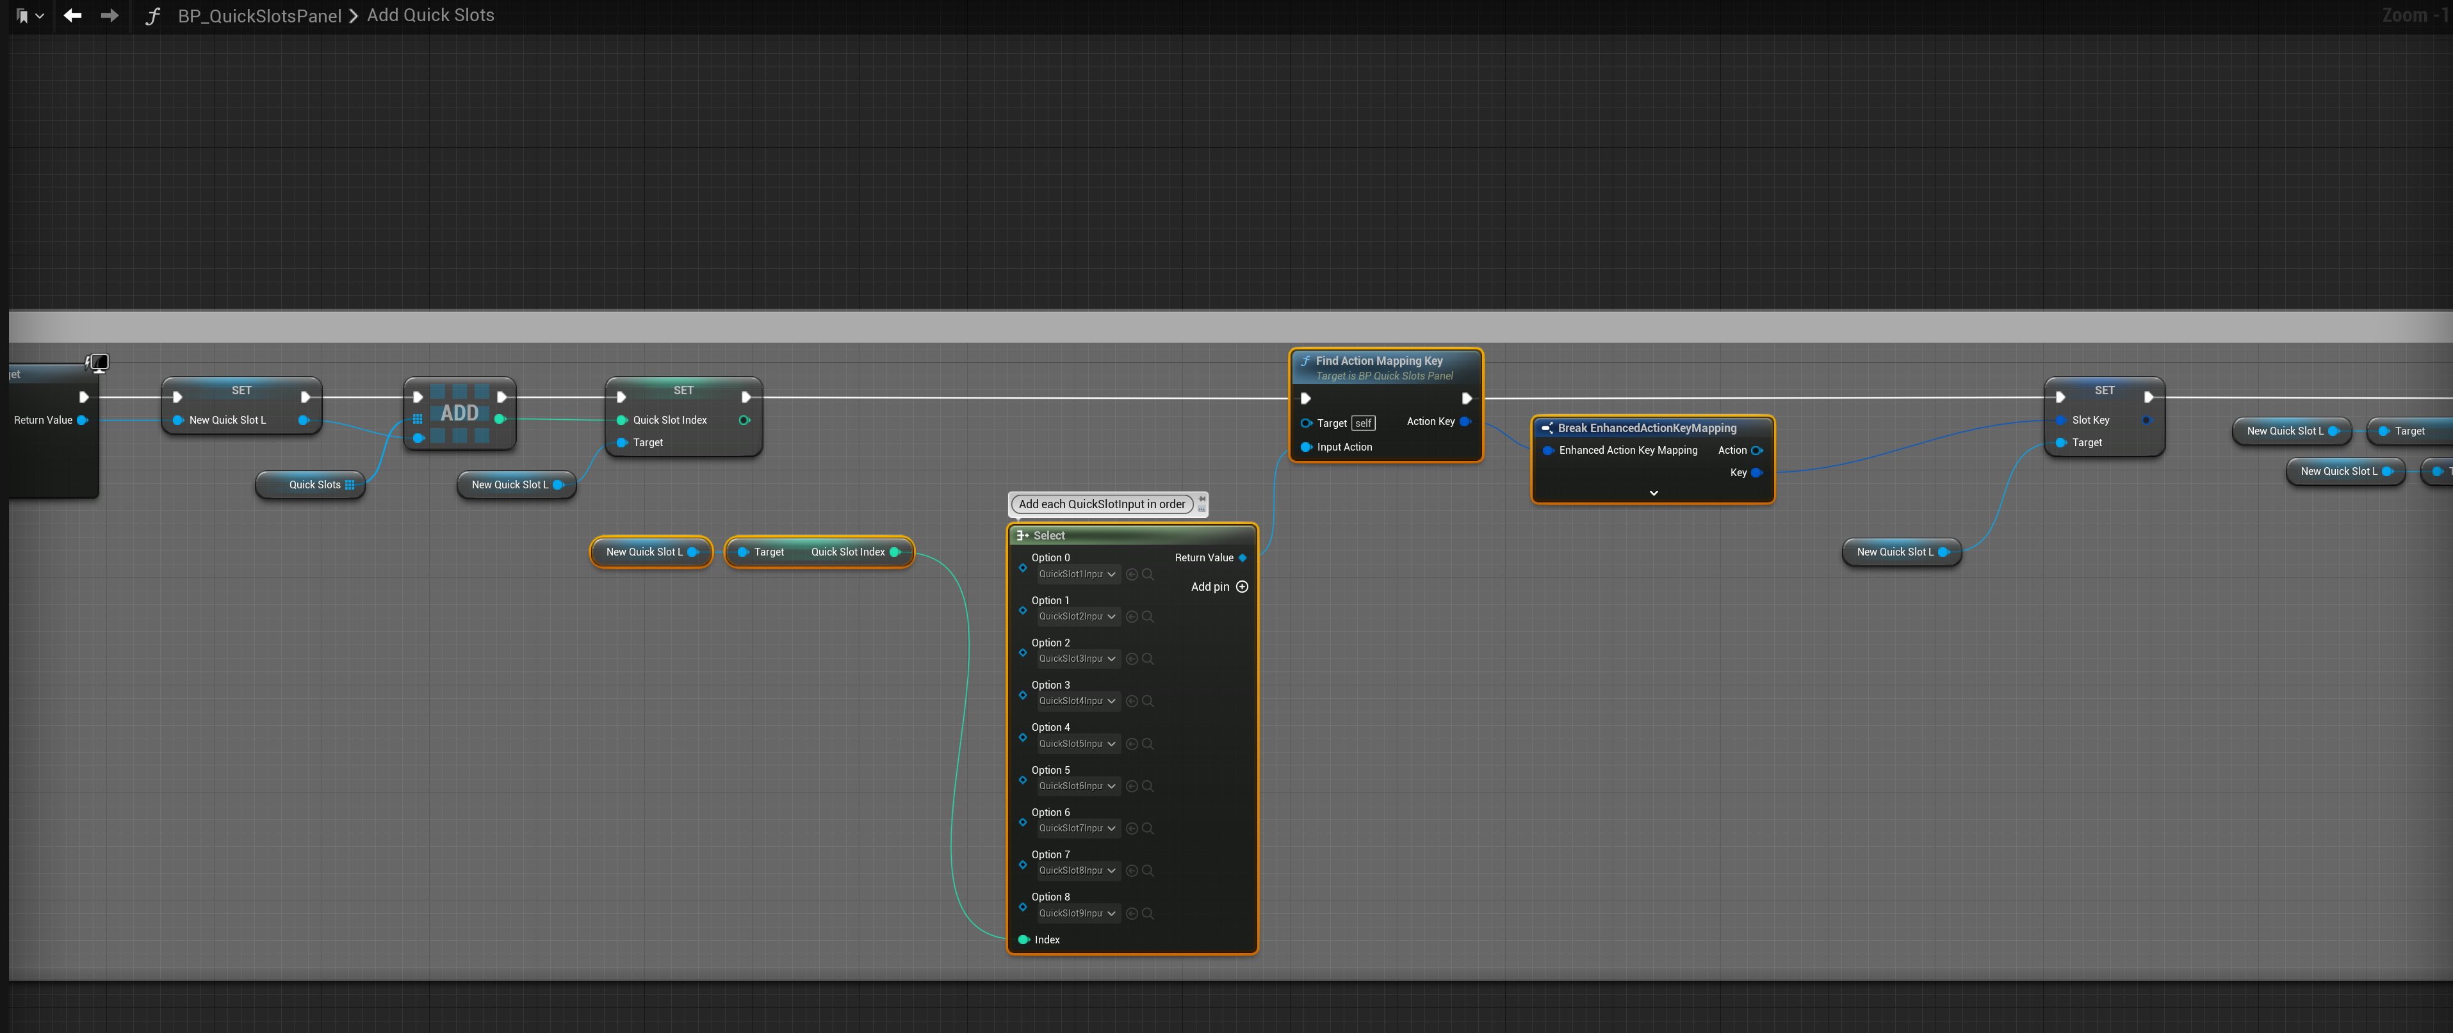Browse to Option 8 asset with magnifier icon
Viewport: 2453px width, 1033px height.
(1148, 913)
